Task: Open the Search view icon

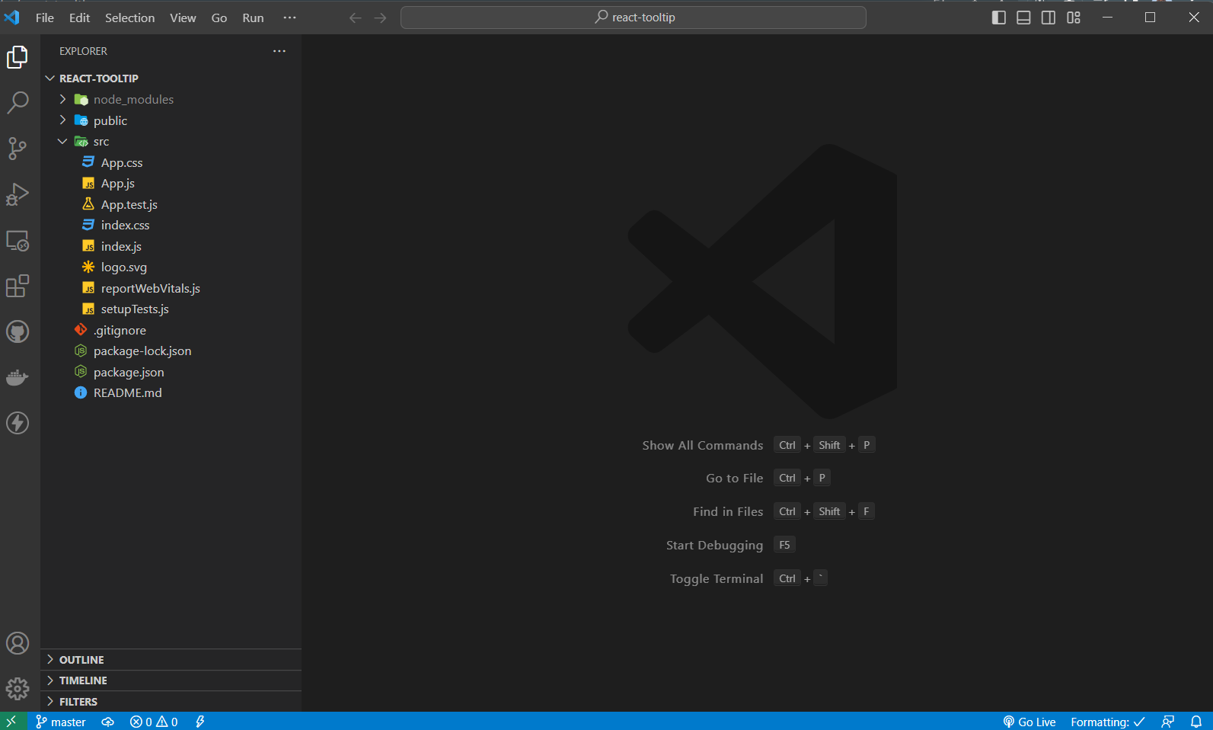Action: coord(18,103)
